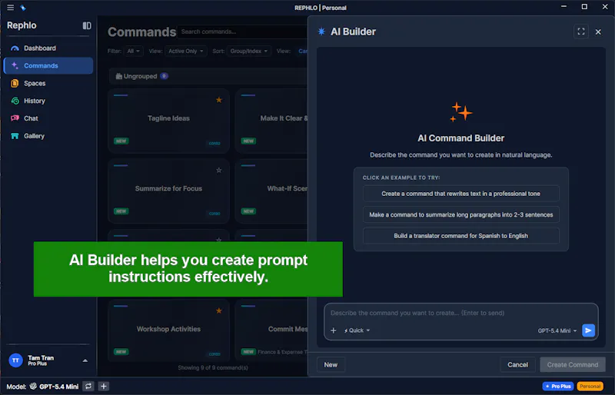Open the Gallery section
This screenshot has width=615, height=395.
pyautogui.click(x=48, y=136)
